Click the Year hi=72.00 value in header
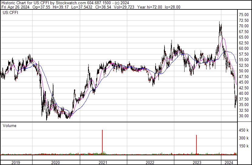The height and width of the screenshot is (165, 252). pos(149,7)
